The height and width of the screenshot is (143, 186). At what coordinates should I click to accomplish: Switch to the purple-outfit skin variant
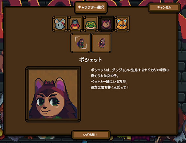click(101, 43)
